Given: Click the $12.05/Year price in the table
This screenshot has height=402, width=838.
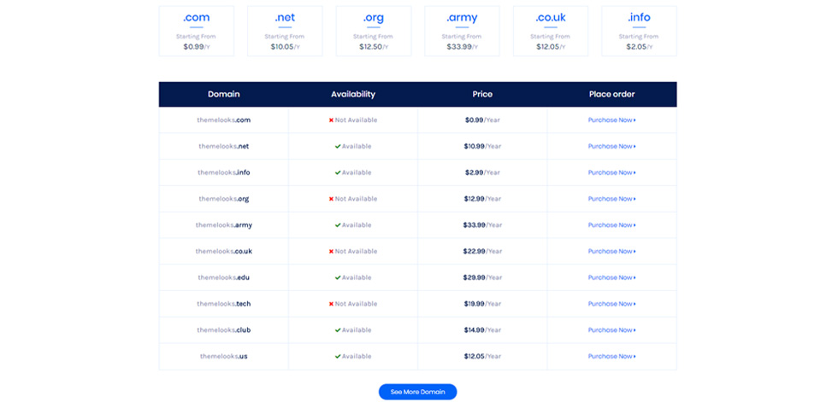Looking at the screenshot, I should [x=482, y=356].
